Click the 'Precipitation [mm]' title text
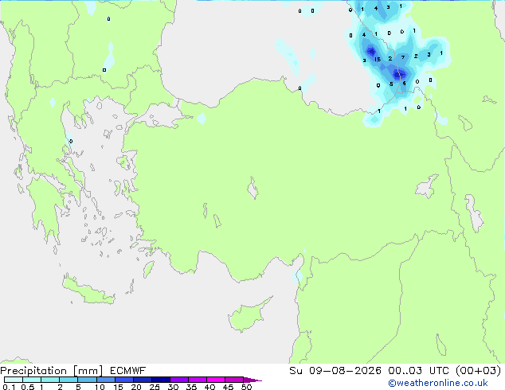This screenshot has width=505, height=390. pyautogui.click(x=52, y=371)
